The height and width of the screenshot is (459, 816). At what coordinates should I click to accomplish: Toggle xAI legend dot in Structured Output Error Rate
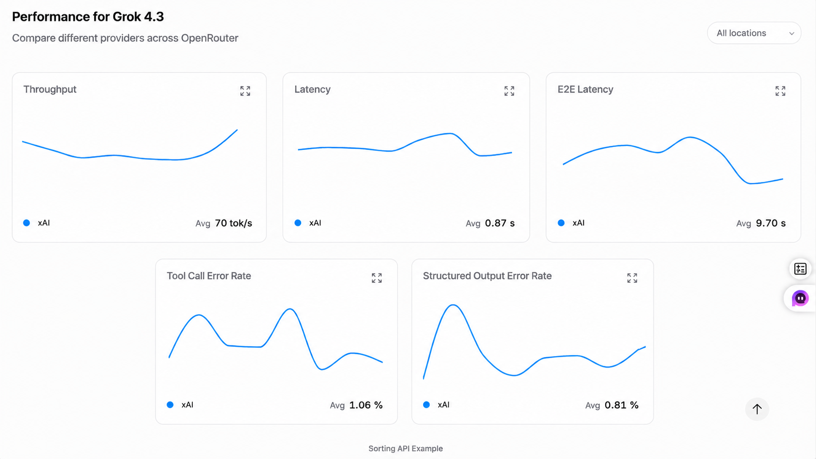click(427, 405)
